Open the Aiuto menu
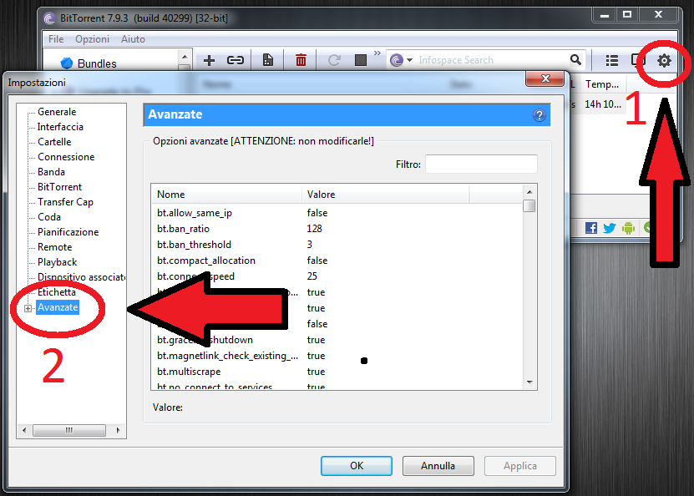The width and height of the screenshot is (694, 496). (133, 39)
